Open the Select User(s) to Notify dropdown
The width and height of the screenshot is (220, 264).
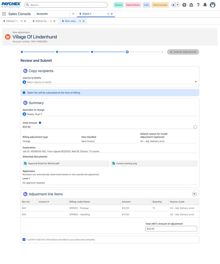(x=110, y=82)
